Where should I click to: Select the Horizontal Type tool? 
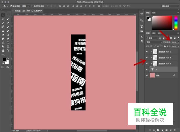[x=8, y=43]
